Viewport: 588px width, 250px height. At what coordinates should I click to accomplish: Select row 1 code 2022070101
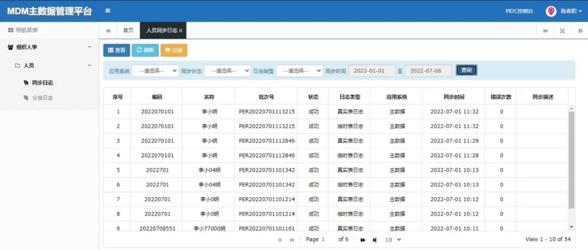coord(157,111)
